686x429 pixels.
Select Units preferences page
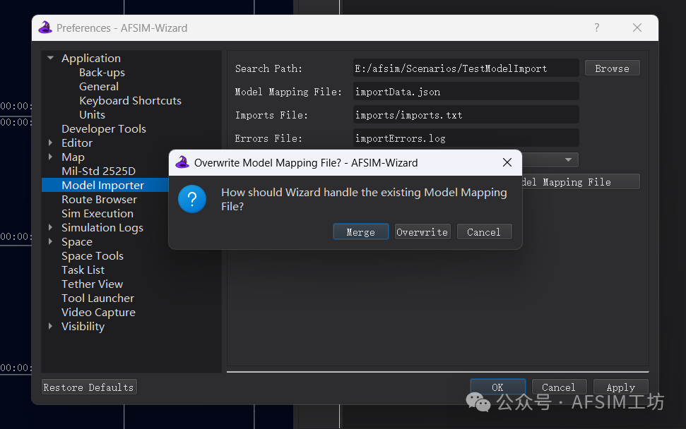click(93, 114)
